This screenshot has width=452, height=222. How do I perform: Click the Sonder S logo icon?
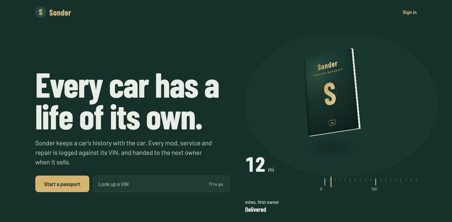(41, 12)
